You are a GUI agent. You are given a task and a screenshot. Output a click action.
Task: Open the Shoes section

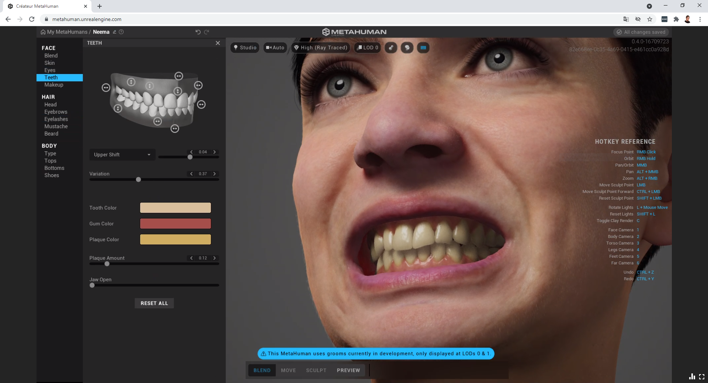52,175
